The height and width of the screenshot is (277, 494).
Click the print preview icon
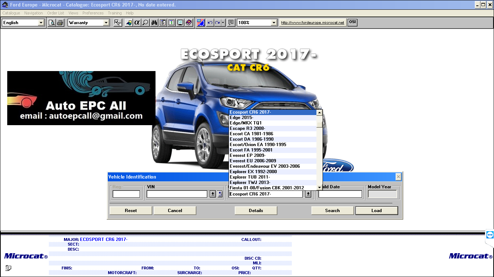click(x=52, y=22)
